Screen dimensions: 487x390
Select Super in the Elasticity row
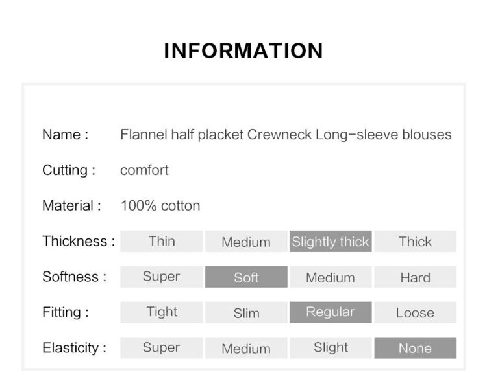point(162,348)
